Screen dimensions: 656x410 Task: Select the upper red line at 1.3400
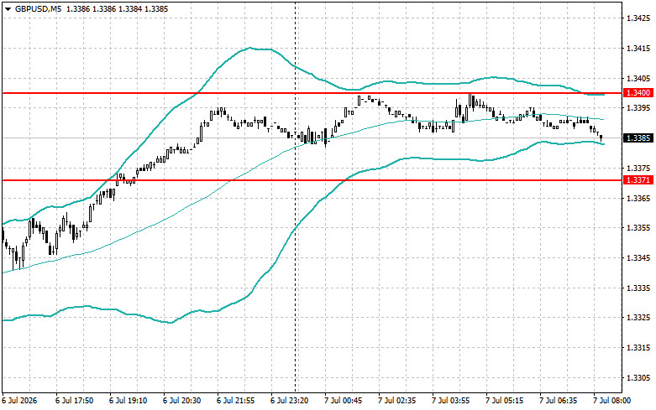pyautogui.click(x=312, y=93)
